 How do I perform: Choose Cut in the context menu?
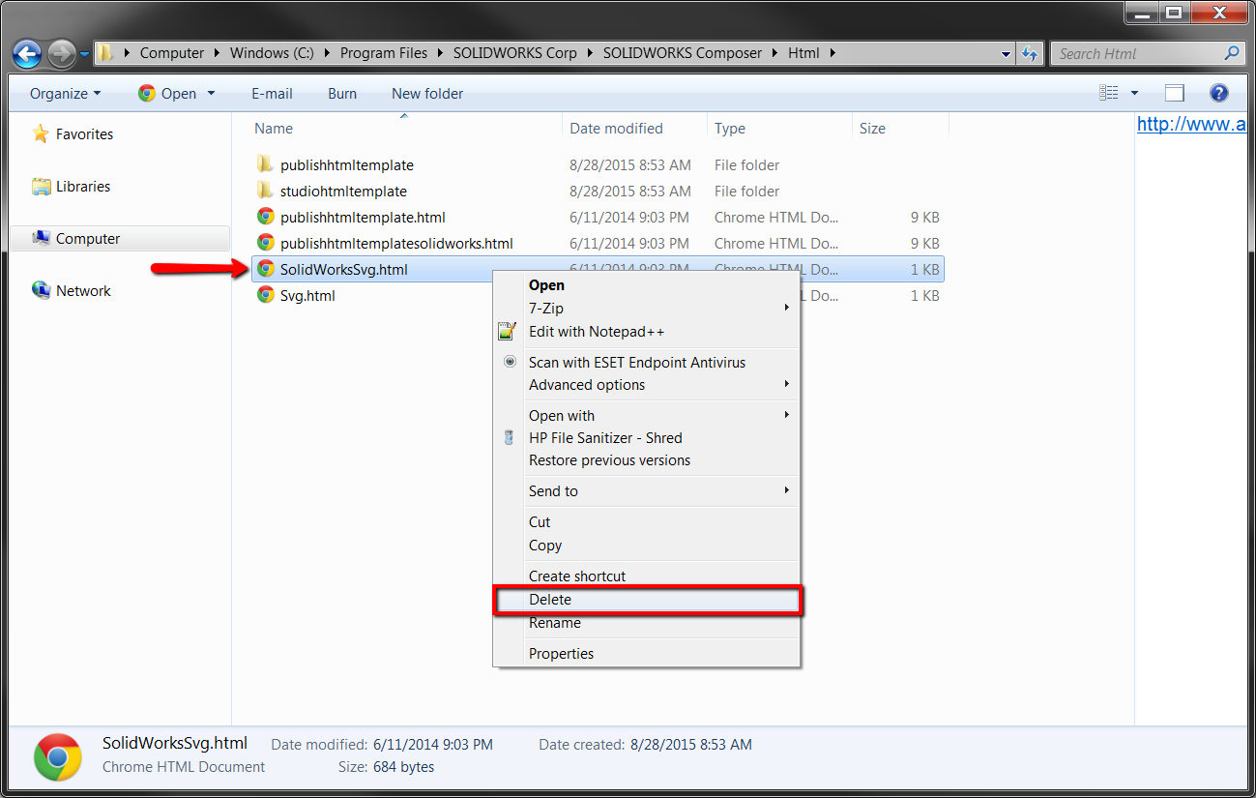[x=647, y=522]
